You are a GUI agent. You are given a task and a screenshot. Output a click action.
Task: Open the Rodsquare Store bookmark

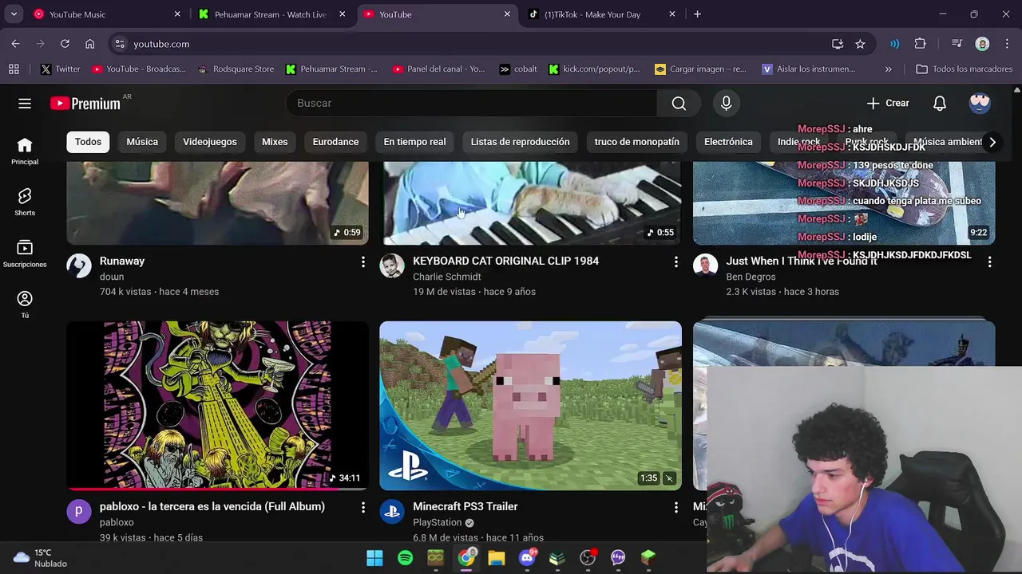pyautogui.click(x=236, y=69)
